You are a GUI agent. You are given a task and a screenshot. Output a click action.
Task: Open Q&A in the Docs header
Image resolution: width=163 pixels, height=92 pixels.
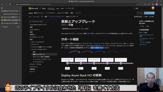[x=62, y=8]
